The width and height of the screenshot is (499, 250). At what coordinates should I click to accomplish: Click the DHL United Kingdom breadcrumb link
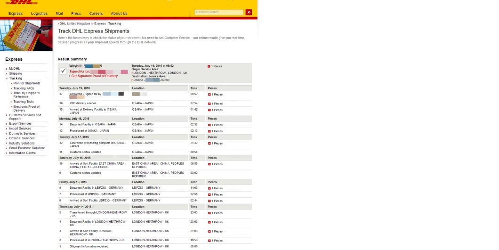pos(75,24)
